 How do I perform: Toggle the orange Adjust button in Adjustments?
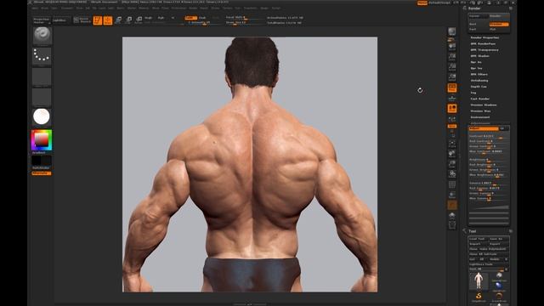(x=484, y=128)
